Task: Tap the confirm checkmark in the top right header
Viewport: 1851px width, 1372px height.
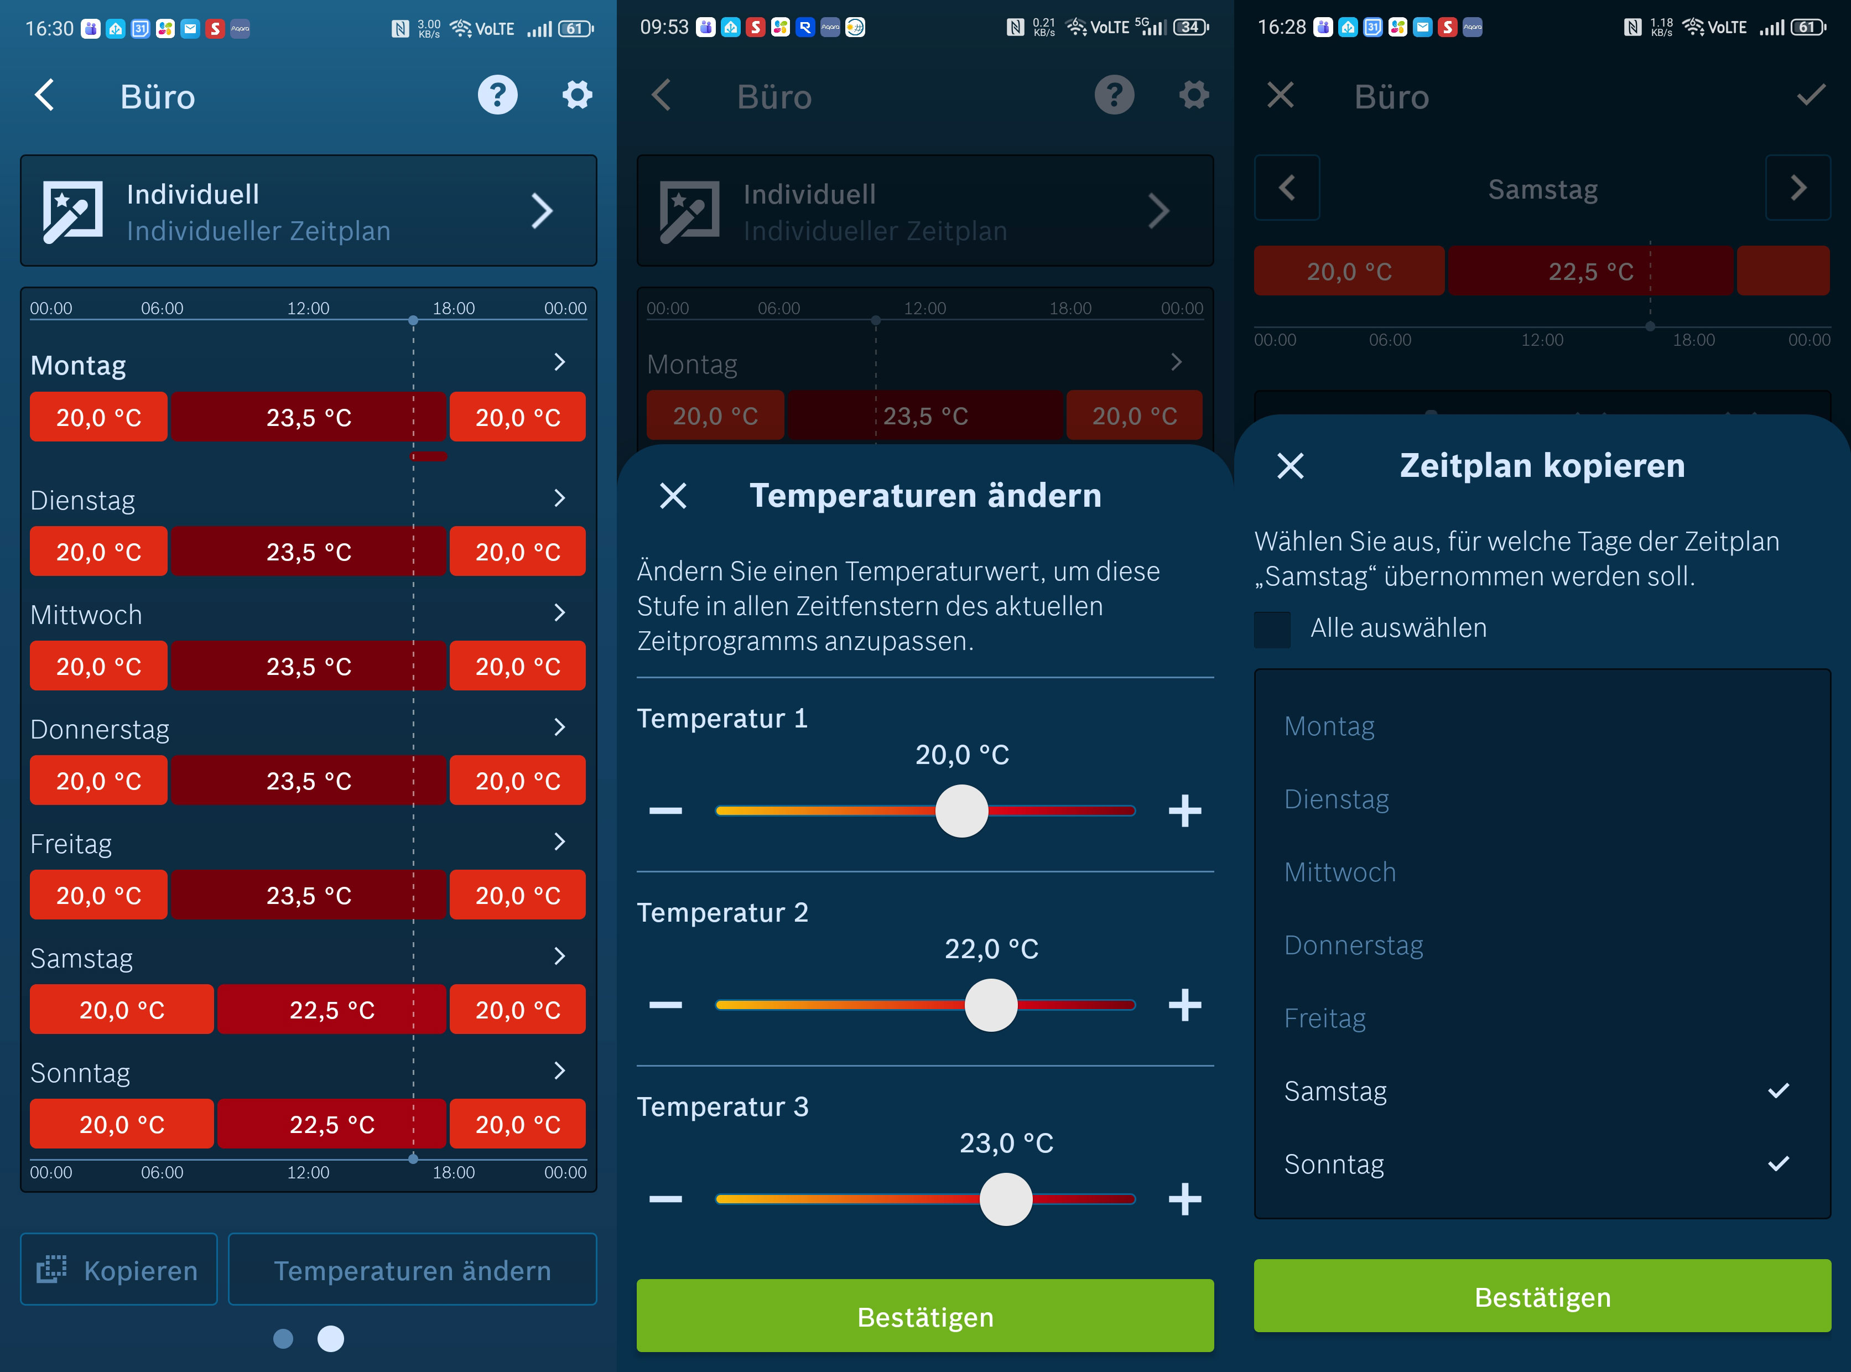Action: (x=1810, y=96)
